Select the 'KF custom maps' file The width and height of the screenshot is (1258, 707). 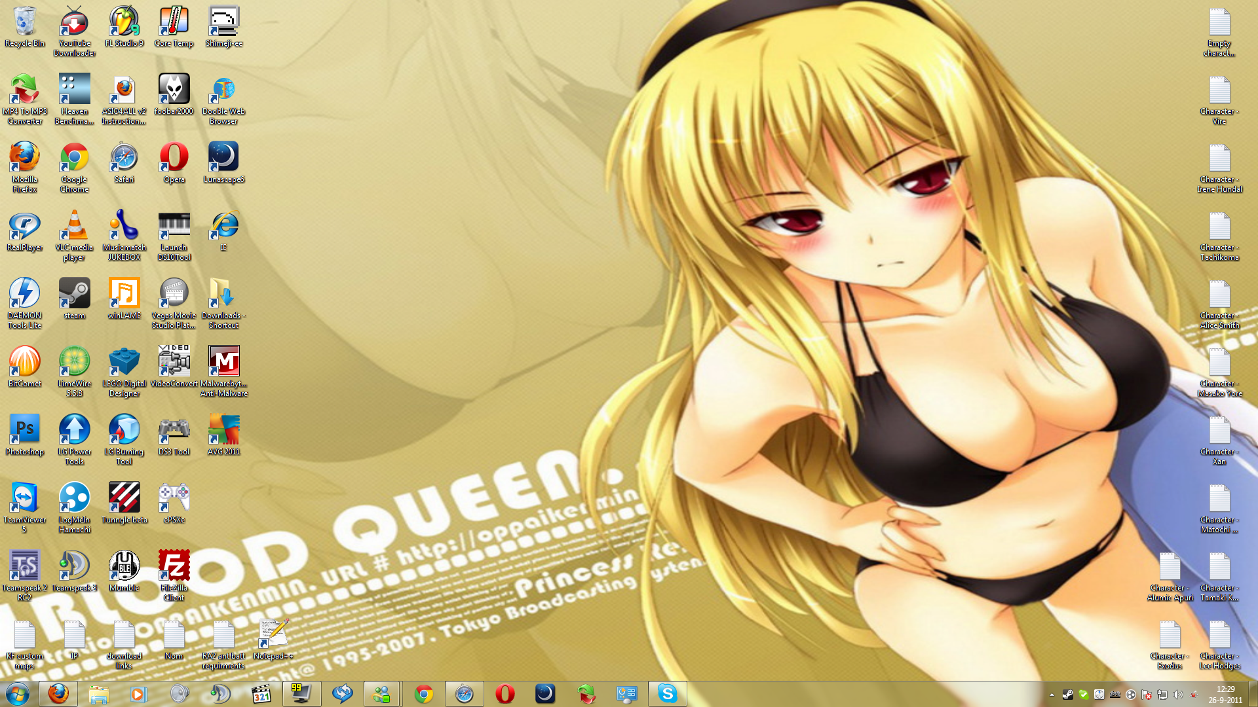pyautogui.click(x=25, y=644)
